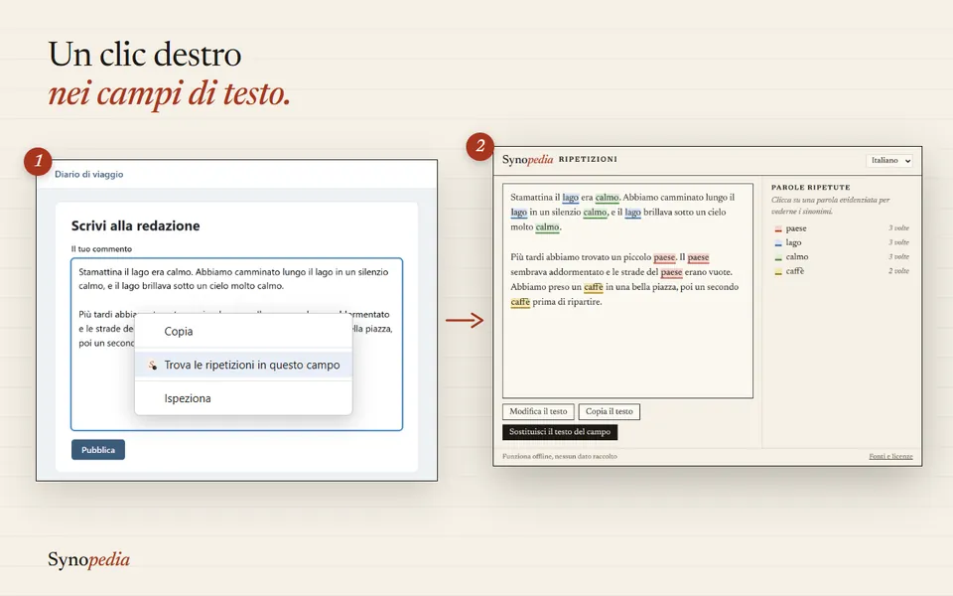
Task: Click the blue swatch next to lago
Action: (778, 243)
